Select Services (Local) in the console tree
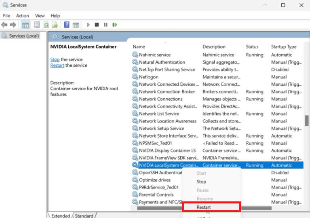 point(24,36)
